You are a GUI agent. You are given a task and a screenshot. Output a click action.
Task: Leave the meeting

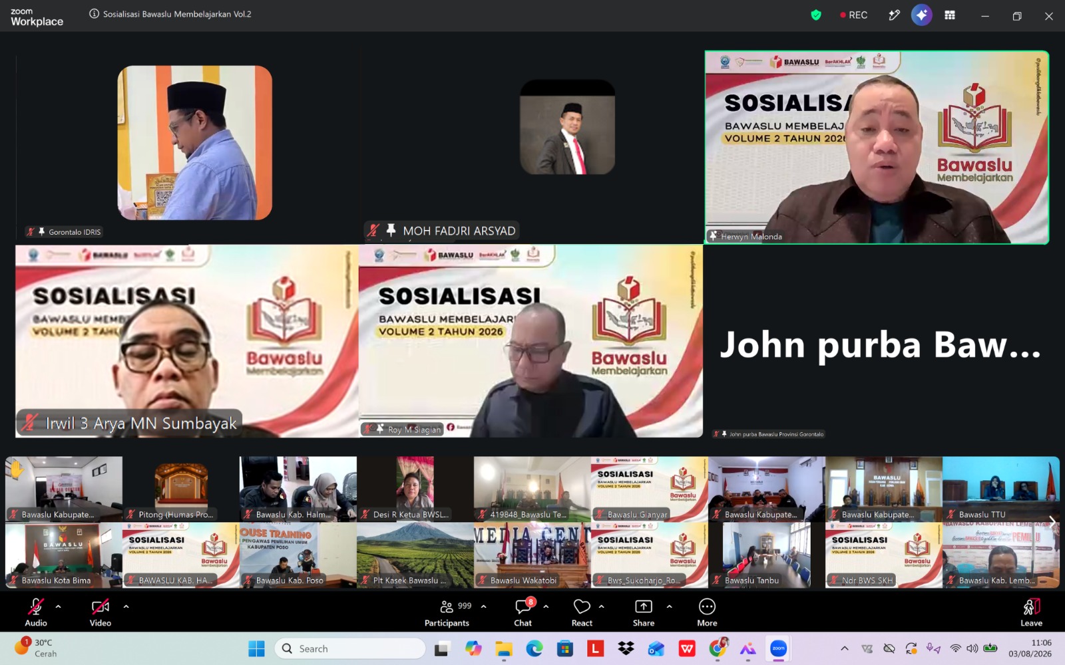click(1031, 612)
